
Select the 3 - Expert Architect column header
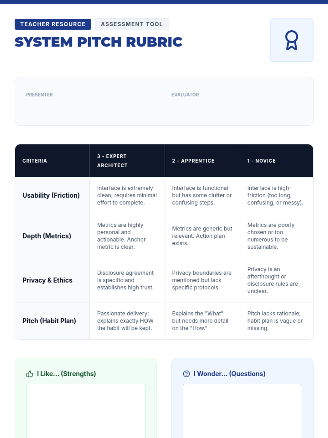pos(127,161)
